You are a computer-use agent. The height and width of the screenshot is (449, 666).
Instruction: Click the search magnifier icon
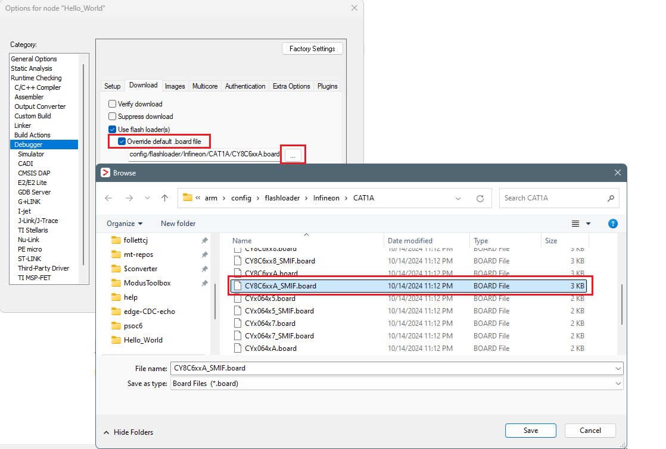[x=611, y=198]
